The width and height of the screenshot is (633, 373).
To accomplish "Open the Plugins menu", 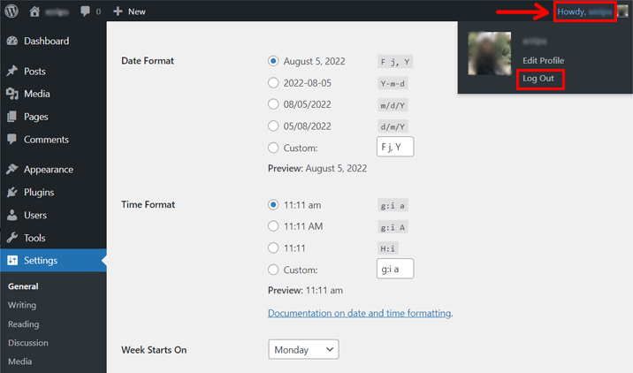I will pos(39,192).
